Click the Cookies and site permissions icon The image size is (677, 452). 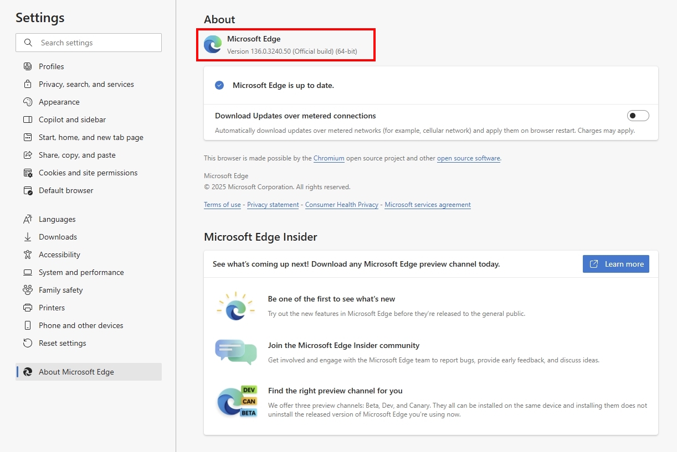coord(28,173)
